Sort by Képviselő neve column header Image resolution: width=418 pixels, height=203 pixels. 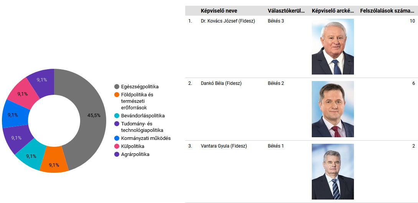[219, 11]
